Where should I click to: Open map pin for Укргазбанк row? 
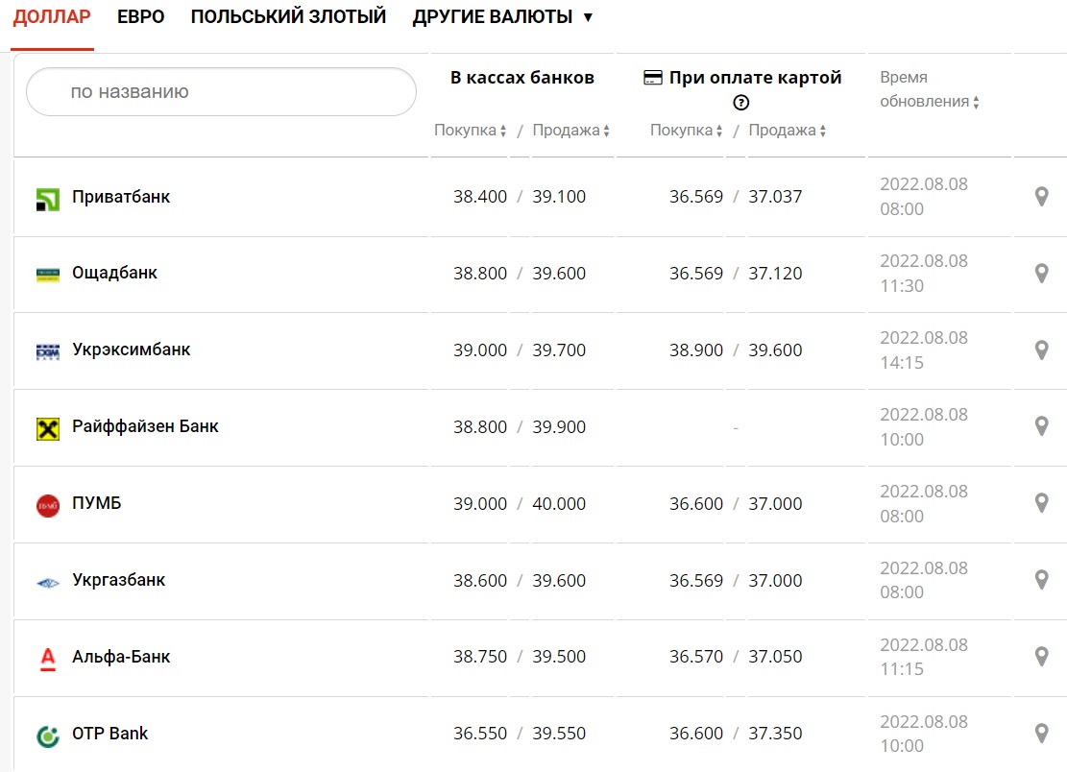[x=1041, y=580]
